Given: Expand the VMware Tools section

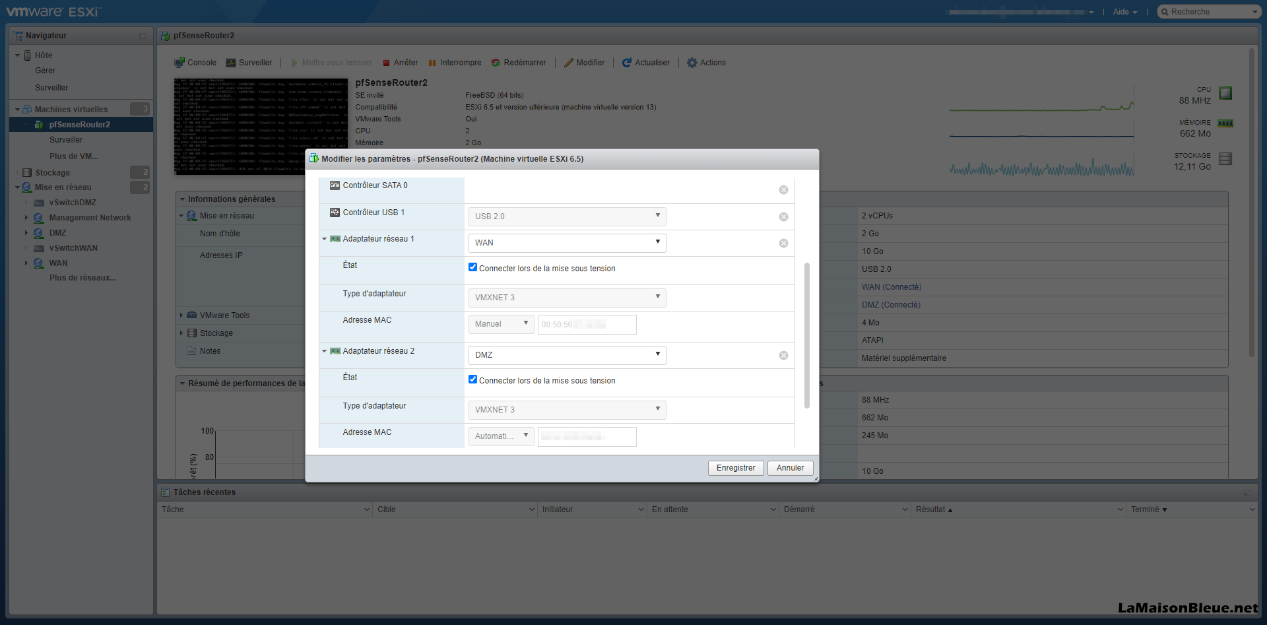Looking at the screenshot, I should click(181, 315).
